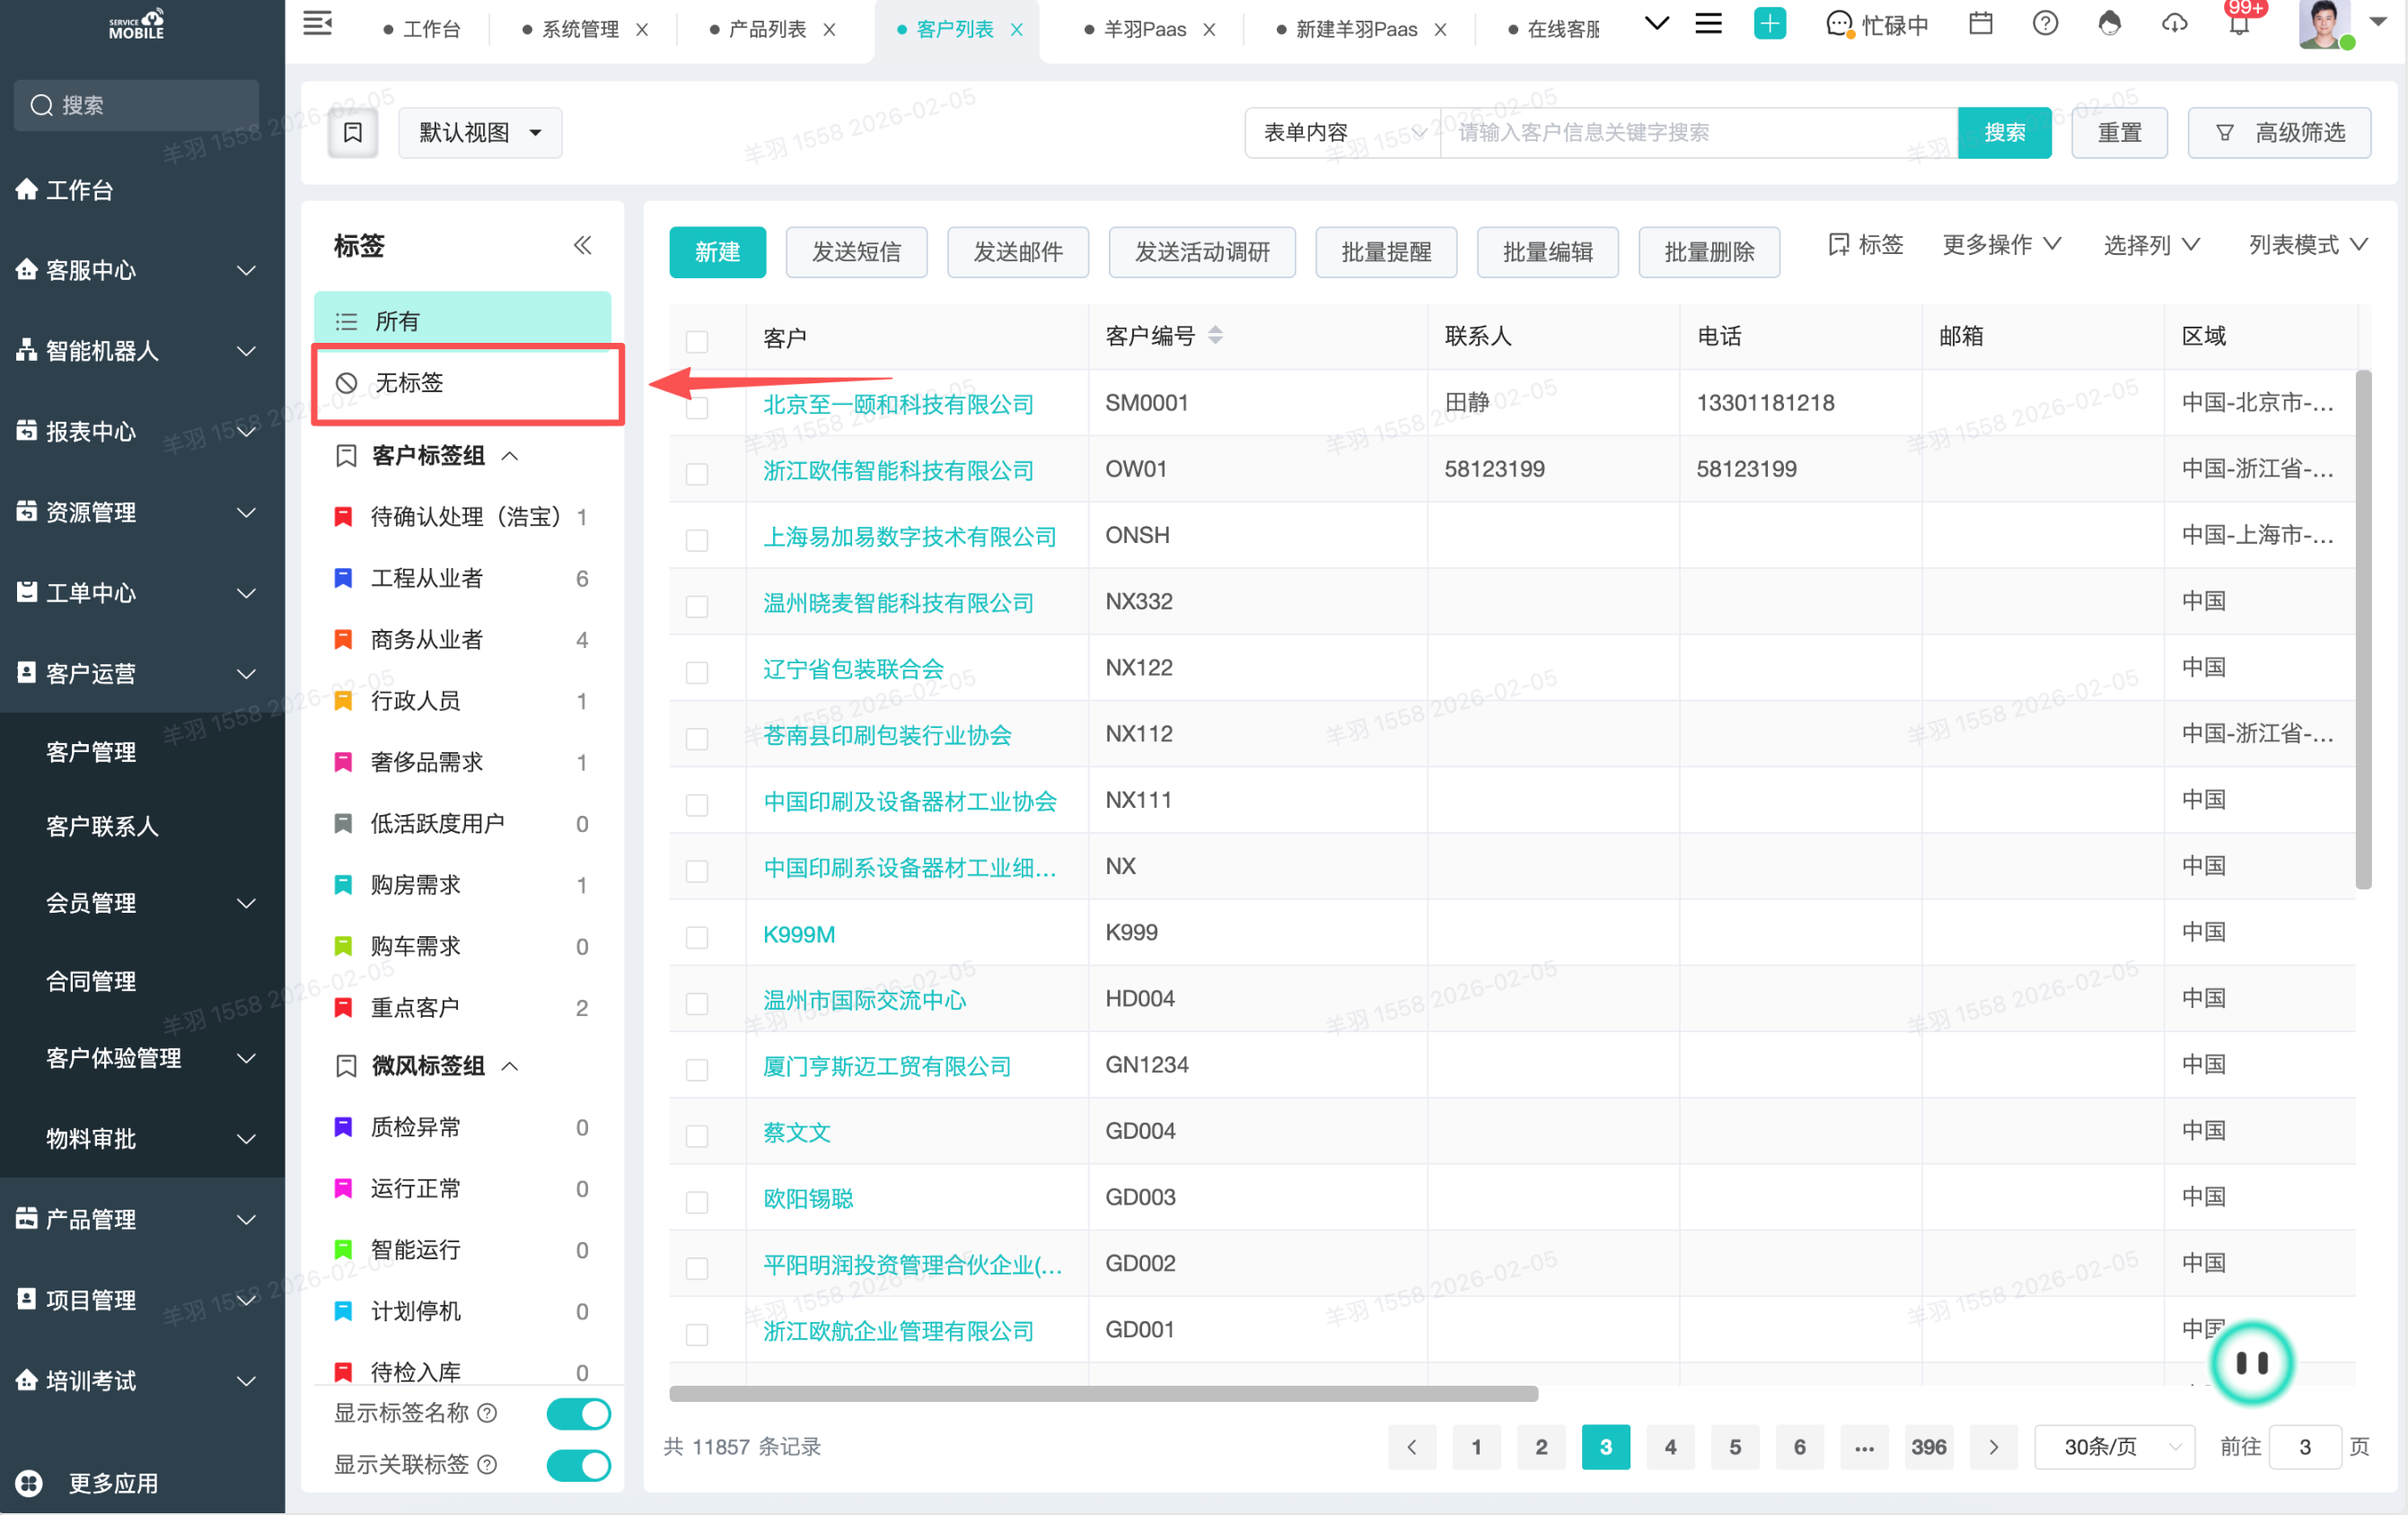Click the 新建 button
The image size is (2408, 1515).
717,252
